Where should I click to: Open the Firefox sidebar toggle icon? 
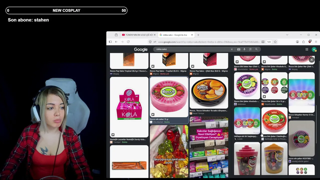pyautogui.click(x=110, y=42)
